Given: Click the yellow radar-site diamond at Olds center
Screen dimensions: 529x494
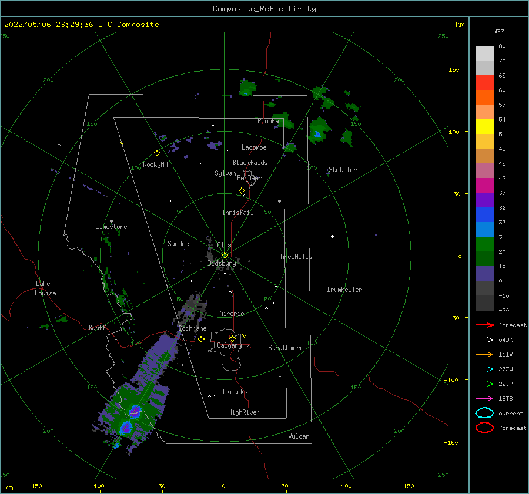Looking at the screenshot, I should (x=225, y=256).
